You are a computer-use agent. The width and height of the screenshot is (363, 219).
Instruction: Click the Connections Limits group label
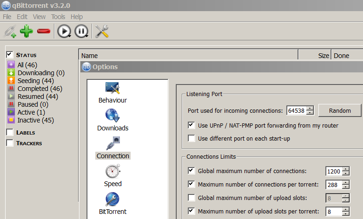click(x=211, y=157)
